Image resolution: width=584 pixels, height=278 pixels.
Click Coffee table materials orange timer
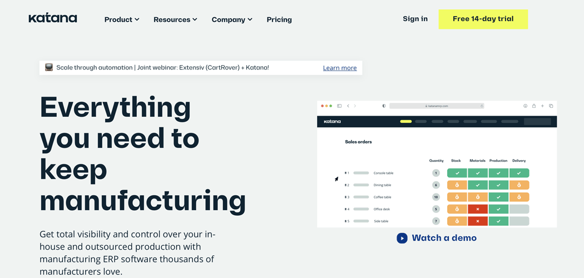(x=478, y=197)
